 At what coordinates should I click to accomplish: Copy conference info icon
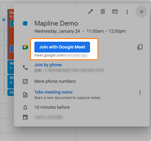coord(140,47)
